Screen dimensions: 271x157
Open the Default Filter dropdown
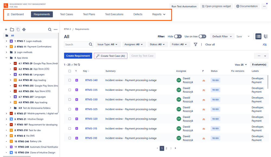(222, 36)
